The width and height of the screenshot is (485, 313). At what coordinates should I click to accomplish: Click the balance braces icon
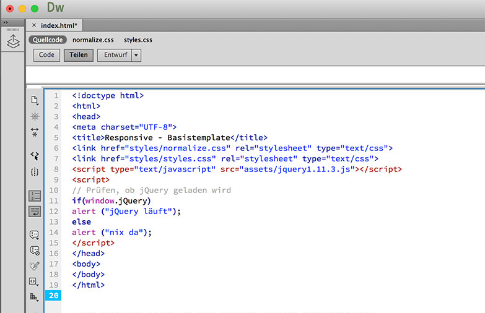35,172
